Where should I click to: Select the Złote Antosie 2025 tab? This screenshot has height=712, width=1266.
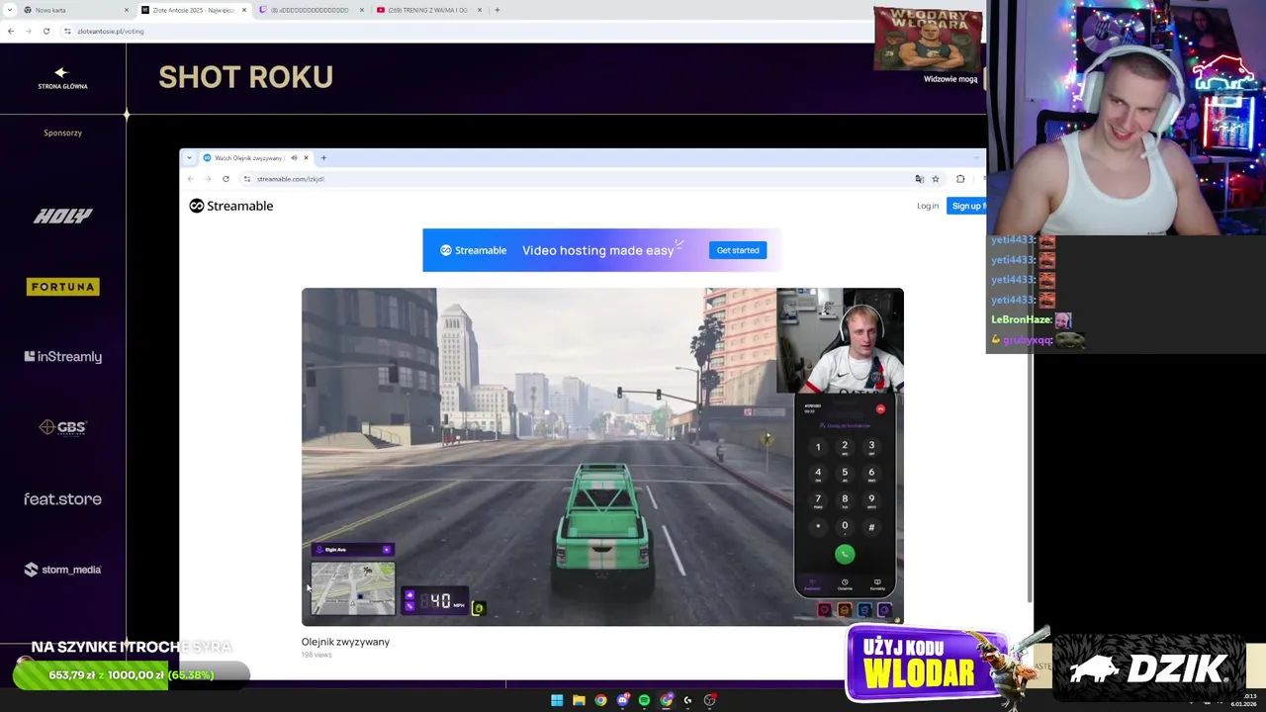click(x=193, y=10)
